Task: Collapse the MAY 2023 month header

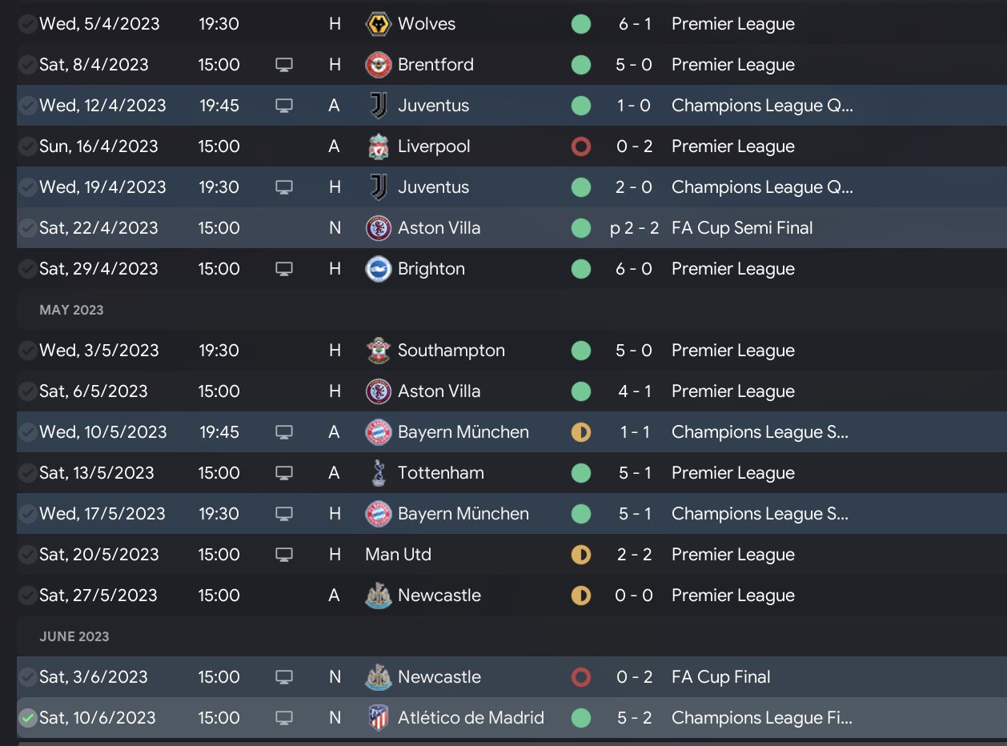Action: pos(71,310)
